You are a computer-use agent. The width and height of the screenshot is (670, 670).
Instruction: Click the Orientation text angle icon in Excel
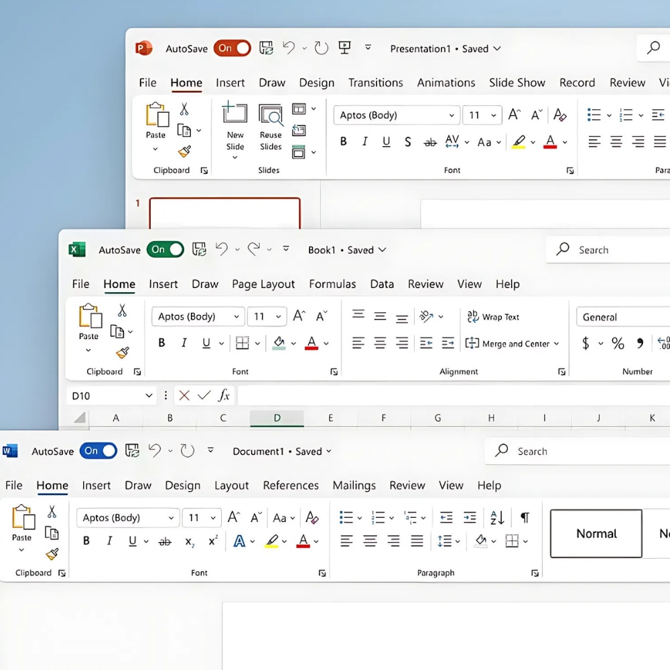[426, 316]
